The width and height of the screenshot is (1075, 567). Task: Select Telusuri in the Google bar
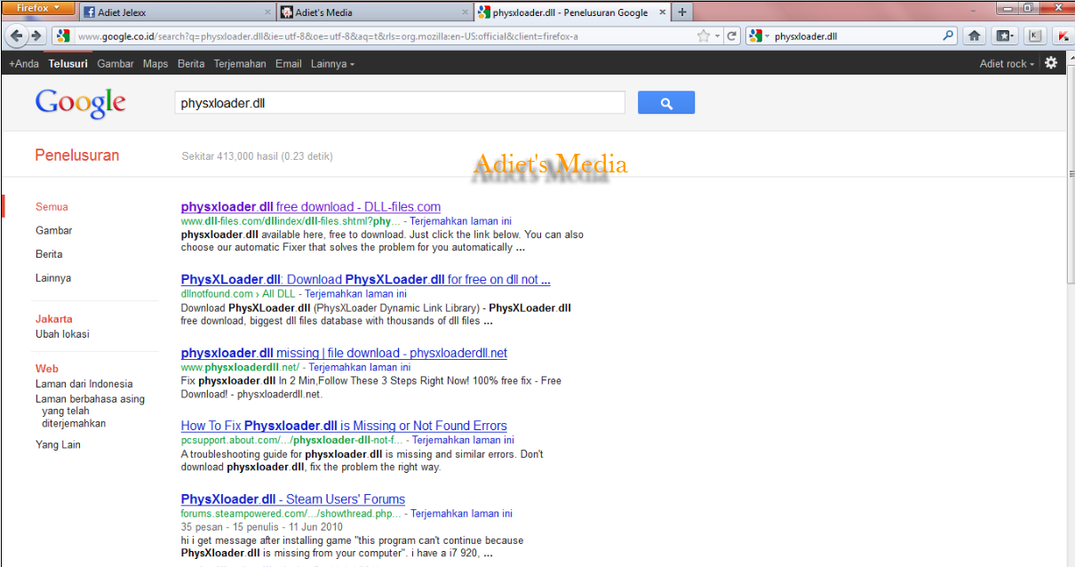pos(68,64)
